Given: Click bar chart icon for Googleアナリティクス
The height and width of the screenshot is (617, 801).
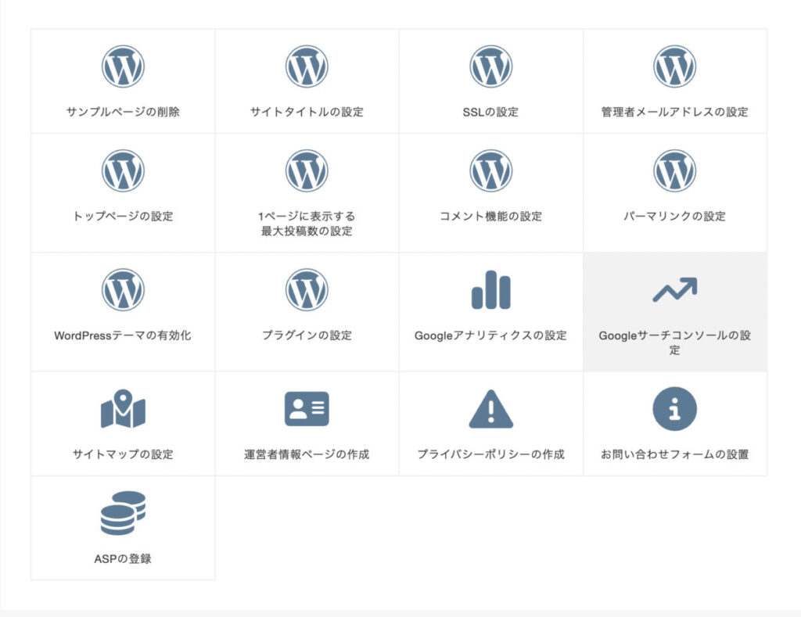Looking at the screenshot, I should point(490,289).
